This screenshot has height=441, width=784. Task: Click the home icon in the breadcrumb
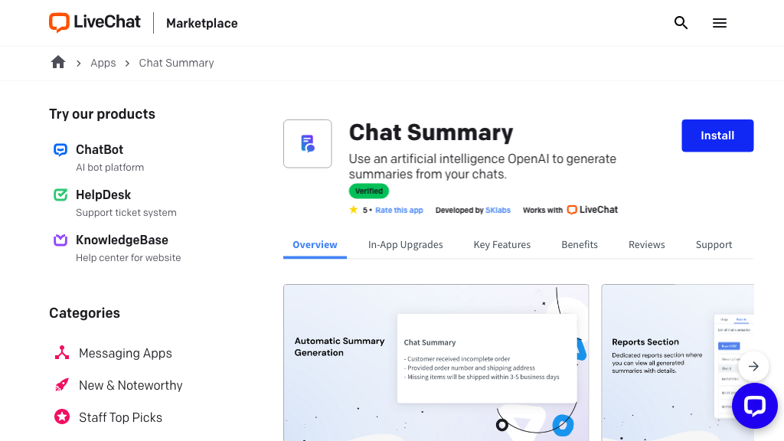[x=58, y=62]
